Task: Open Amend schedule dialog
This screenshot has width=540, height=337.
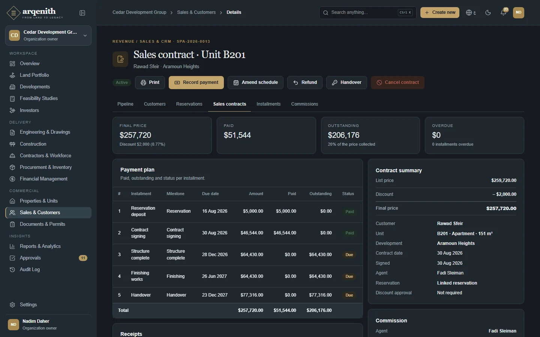Action: [255, 82]
